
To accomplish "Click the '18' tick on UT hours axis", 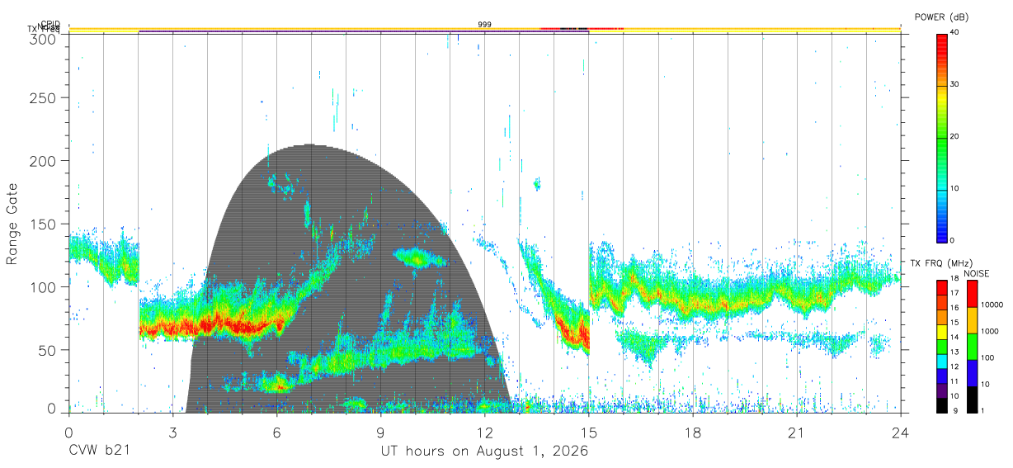I will point(692,433).
